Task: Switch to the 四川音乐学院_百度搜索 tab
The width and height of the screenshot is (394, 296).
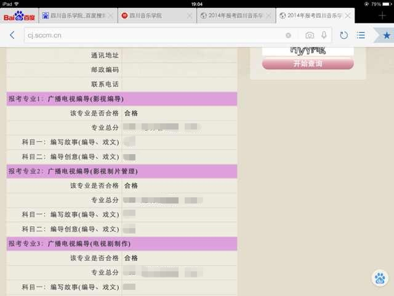Action: tap(78, 15)
